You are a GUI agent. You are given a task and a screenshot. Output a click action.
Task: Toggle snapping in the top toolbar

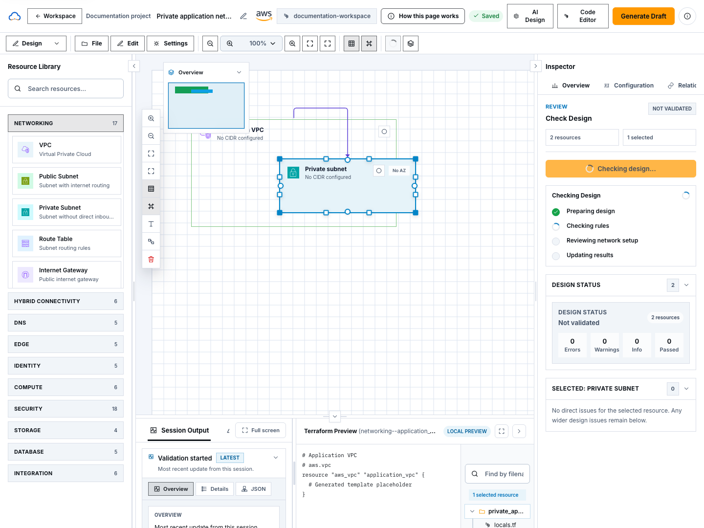click(x=369, y=44)
